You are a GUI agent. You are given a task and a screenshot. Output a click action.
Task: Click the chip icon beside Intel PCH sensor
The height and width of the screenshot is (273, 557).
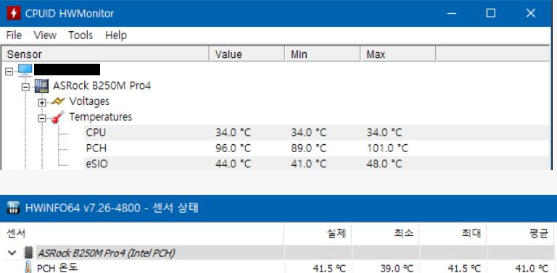pyautogui.click(x=29, y=253)
